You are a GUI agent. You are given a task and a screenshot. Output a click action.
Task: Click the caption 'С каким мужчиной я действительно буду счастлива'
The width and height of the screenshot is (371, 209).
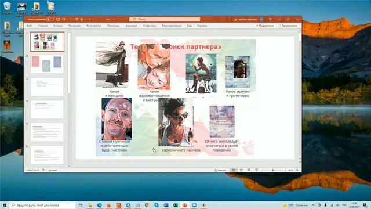(x=115, y=146)
